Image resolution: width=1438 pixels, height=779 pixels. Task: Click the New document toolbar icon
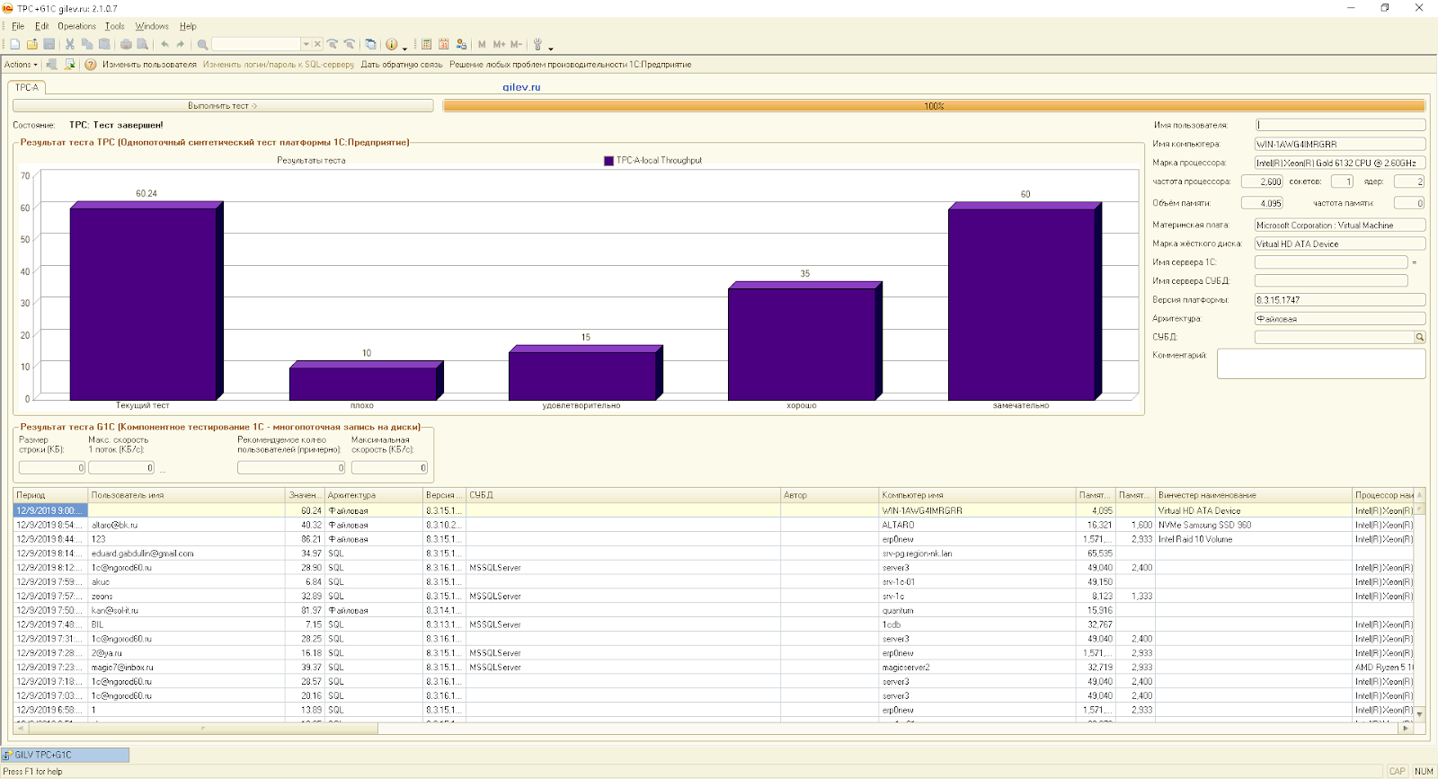click(14, 44)
